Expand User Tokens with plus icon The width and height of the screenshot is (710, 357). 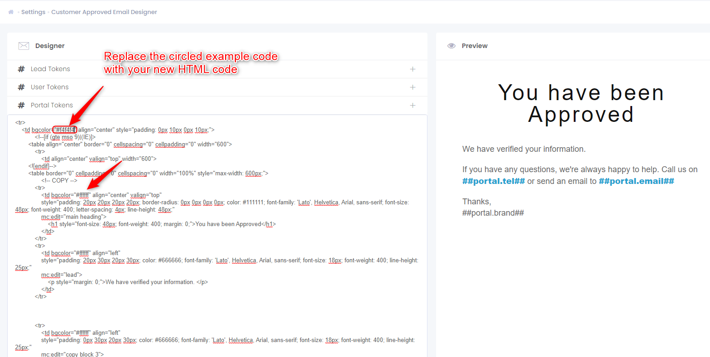coord(413,87)
